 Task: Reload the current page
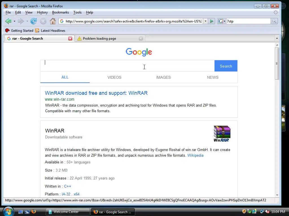34,21
